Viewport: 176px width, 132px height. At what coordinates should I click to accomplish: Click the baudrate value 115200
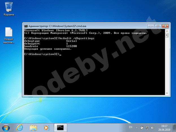pos(71,46)
